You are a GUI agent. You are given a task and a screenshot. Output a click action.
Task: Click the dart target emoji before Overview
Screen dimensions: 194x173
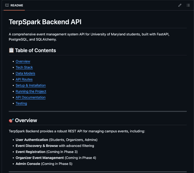click(x=11, y=120)
